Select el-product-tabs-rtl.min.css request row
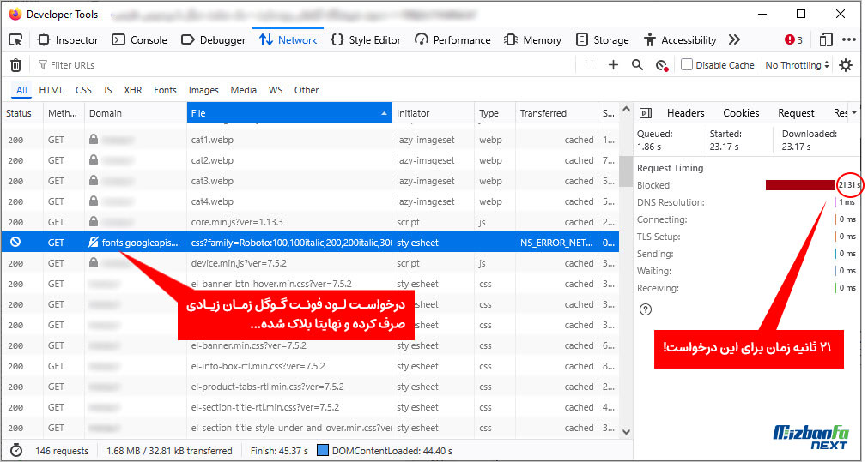 click(309, 387)
